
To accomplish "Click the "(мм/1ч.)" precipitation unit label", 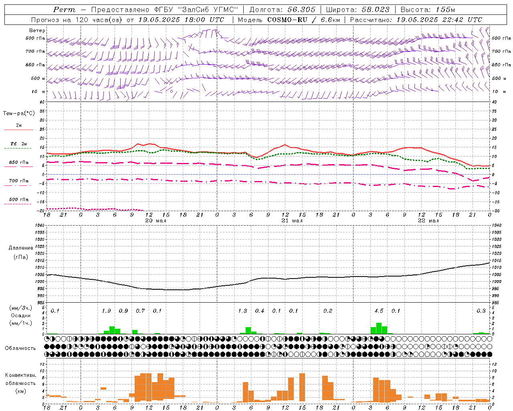I will point(21,323).
